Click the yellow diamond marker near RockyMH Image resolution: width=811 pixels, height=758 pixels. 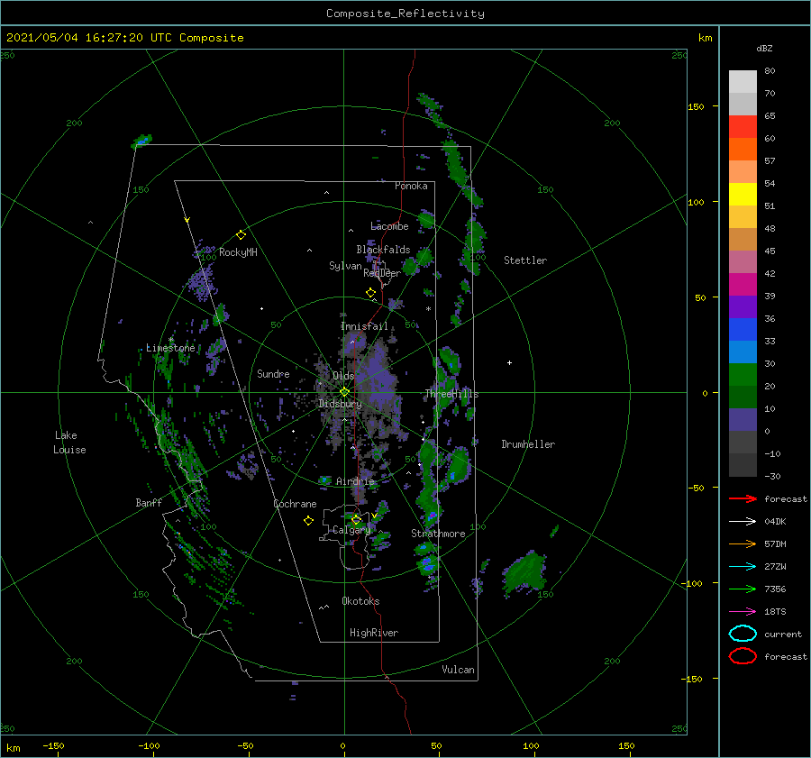click(241, 235)
